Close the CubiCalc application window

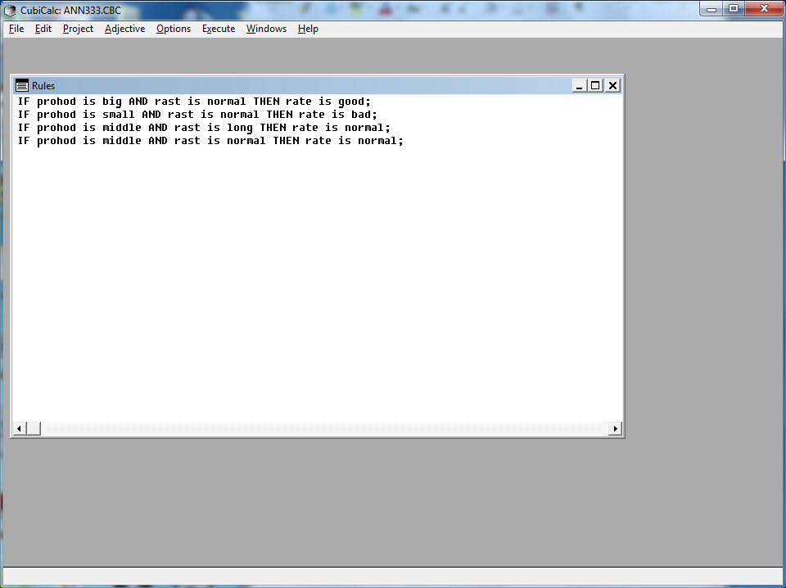tap(764, 8)
